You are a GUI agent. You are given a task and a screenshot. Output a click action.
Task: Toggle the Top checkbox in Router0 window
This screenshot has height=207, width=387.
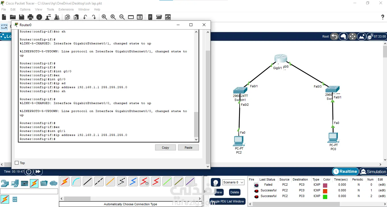tap(17, 163)
